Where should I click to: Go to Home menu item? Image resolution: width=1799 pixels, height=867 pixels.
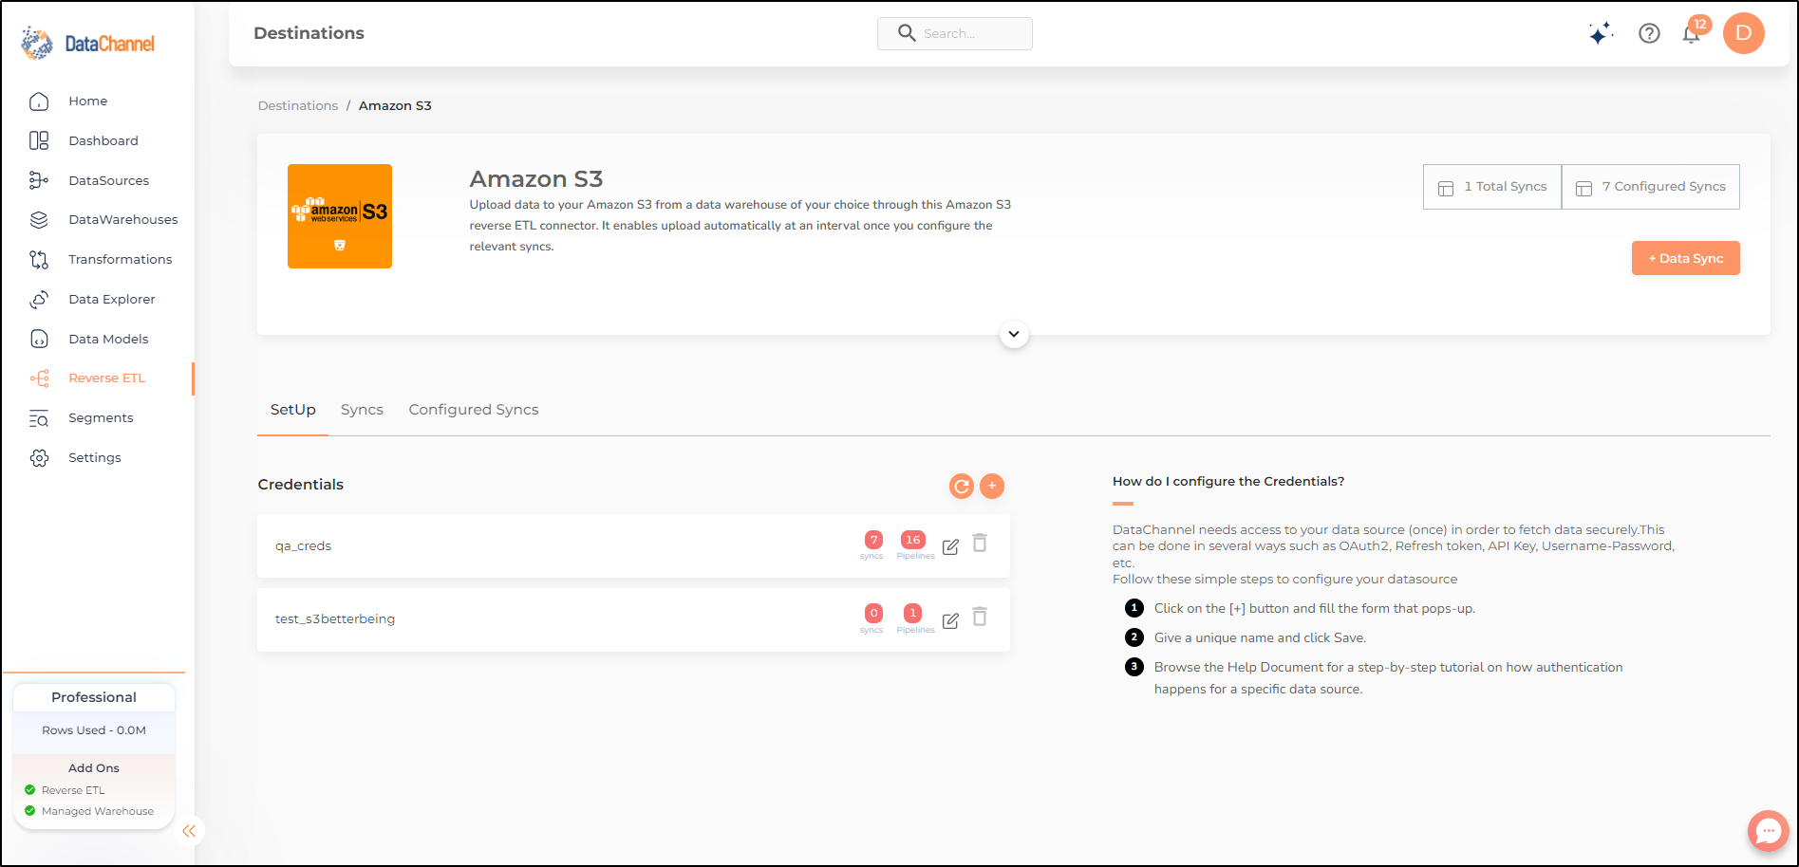pyautogui.click(x=88, y=101)
